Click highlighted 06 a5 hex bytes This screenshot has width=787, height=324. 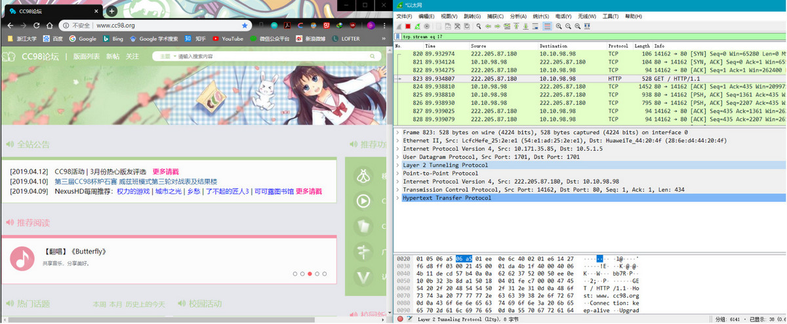click(464, 259)
